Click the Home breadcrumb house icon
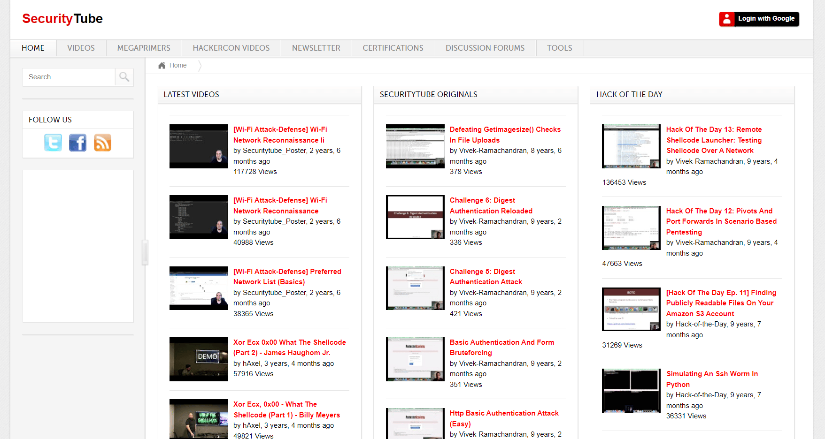This screenshot has height=439, width=825. point(162,65)
